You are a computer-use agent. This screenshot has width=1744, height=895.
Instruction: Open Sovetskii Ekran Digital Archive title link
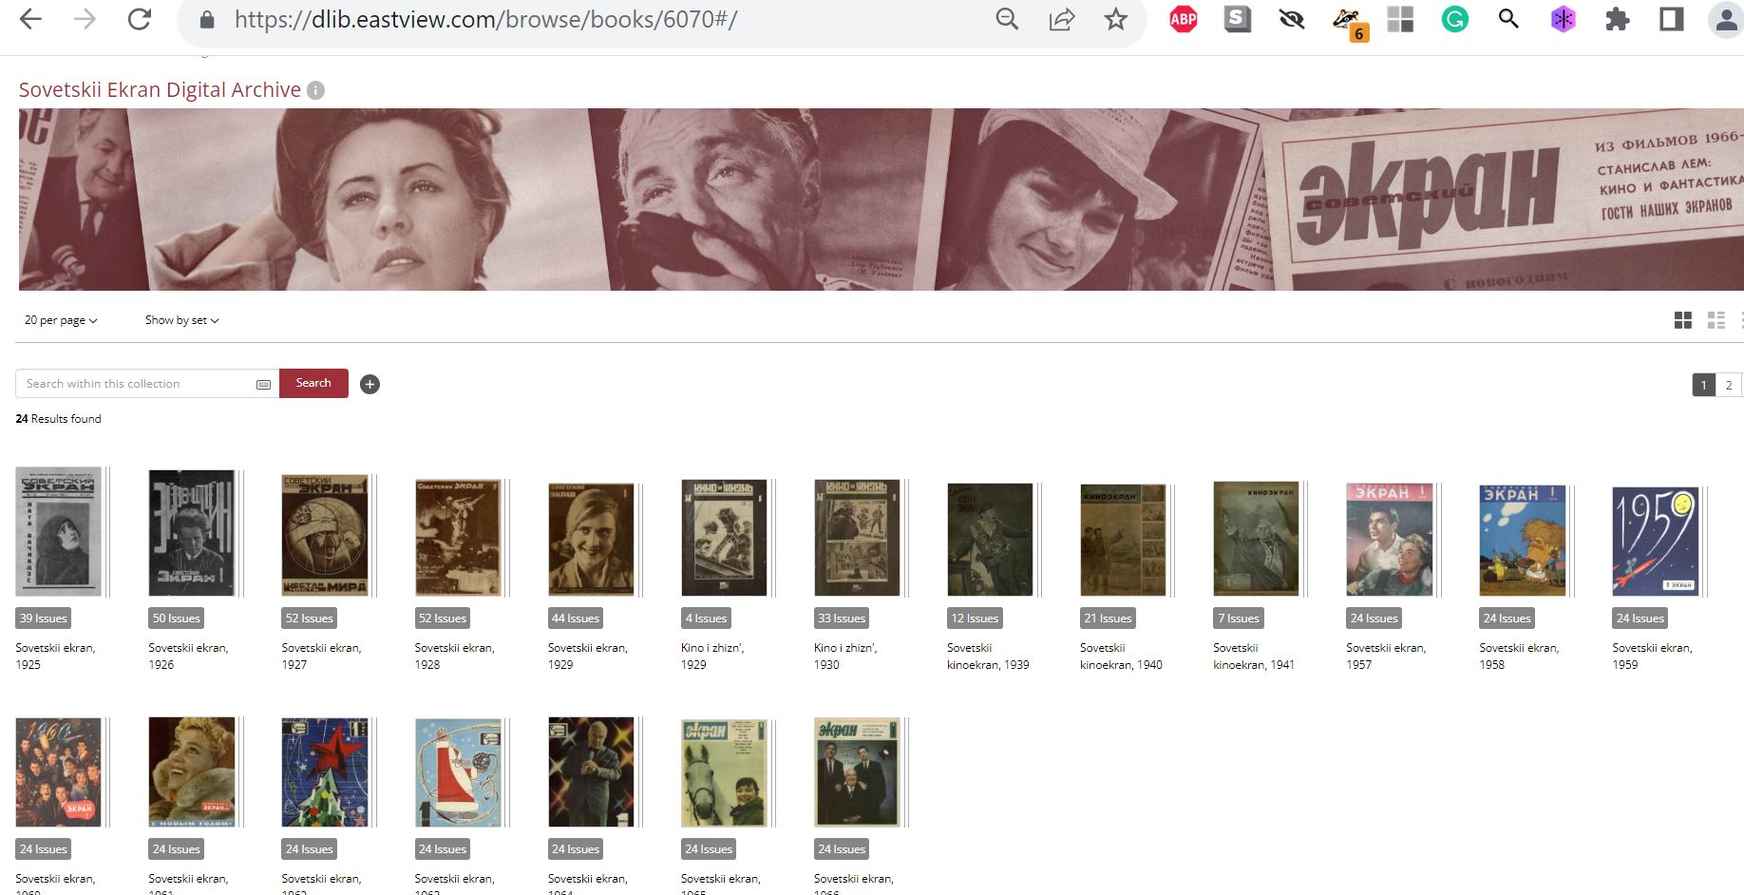coord(160,89)
